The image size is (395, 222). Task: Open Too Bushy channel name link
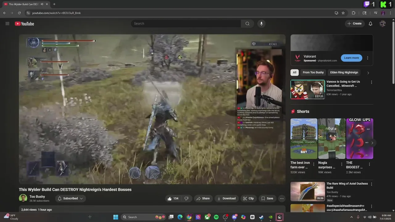click(37, 197)
